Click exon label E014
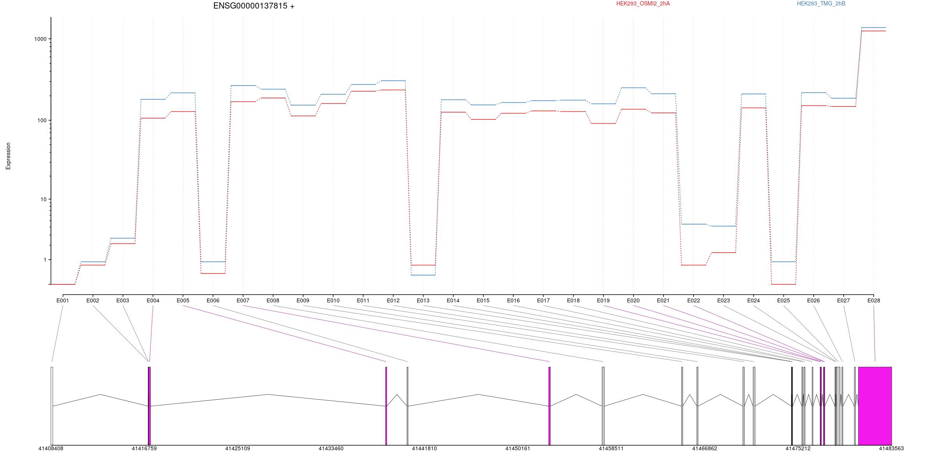This screenshot has height=467, width=934. click(x=453, y=300)
